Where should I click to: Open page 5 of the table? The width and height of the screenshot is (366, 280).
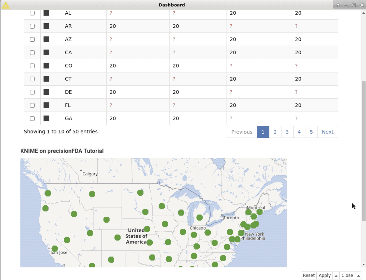(x=311, y=132)
